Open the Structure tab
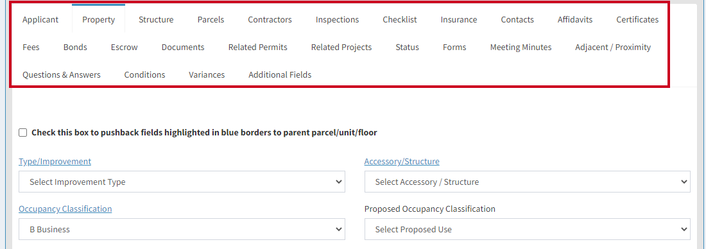706x249 pixels. pos(156,19)
